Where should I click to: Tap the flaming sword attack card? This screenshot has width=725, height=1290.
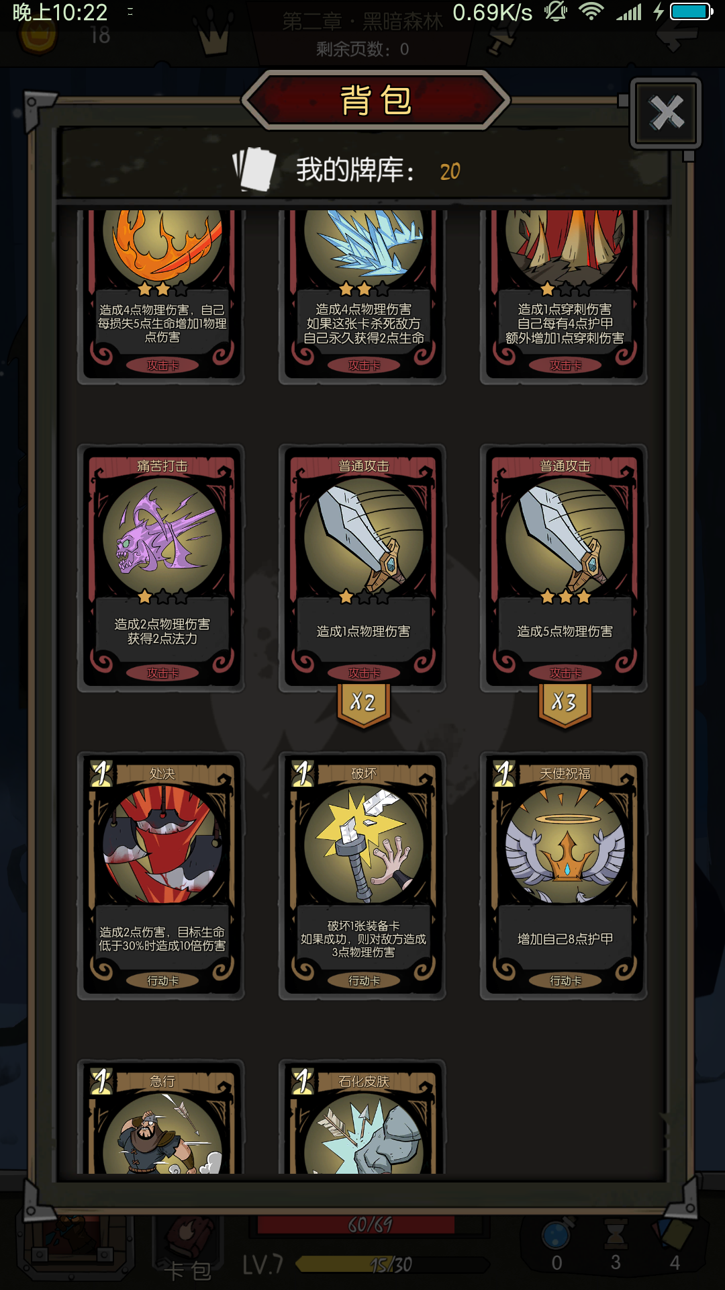pos(161,297)
